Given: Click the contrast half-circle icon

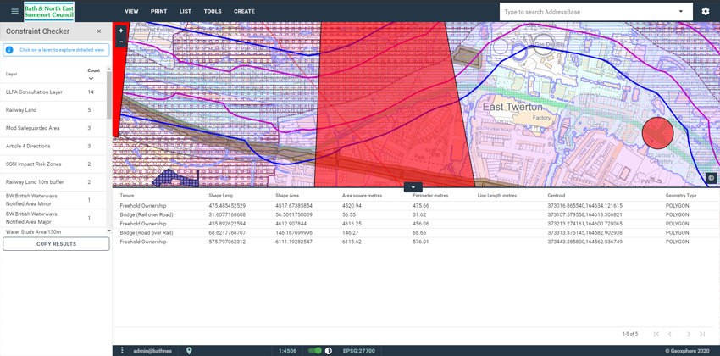Looking at the screenshot, I should click(329, 350).
